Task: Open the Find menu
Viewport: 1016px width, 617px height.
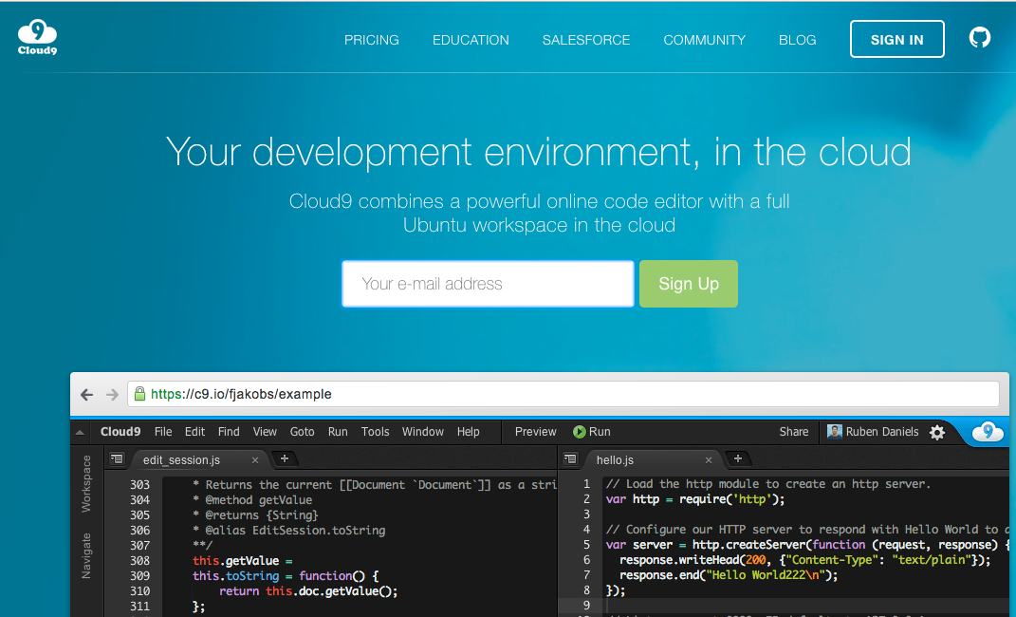Action: point(229,432)
